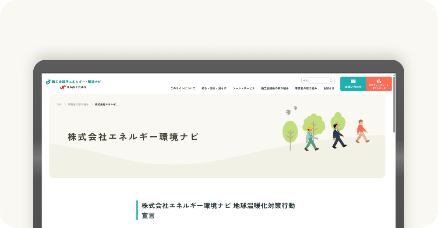
Task: Select 事業者の取り組み in top navigation
Action: (x=306, y=88)
